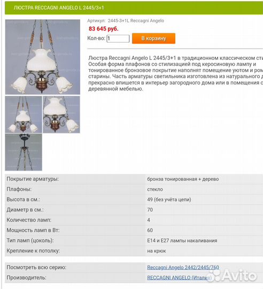Click the 'Количество ламп' row value 4
The height and width of the screenshot is (289, 263).
[x=149, y=220]
